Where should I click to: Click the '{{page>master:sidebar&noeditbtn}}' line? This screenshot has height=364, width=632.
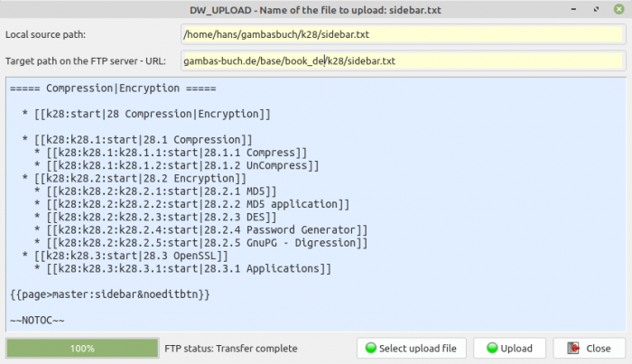(x=110, y=294)
